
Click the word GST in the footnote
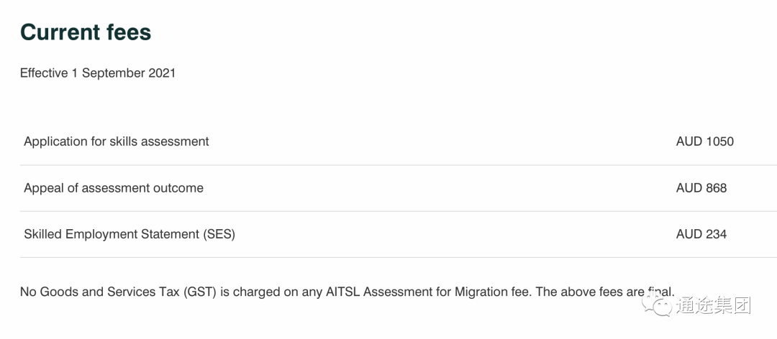[x=200, y=292]
